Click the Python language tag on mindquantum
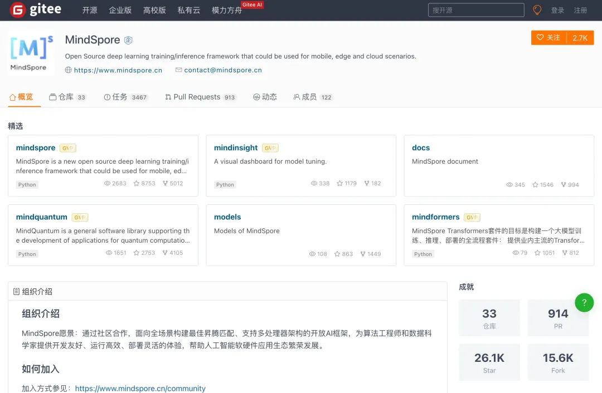Viewport: 602px width, 393px height. 26,254
